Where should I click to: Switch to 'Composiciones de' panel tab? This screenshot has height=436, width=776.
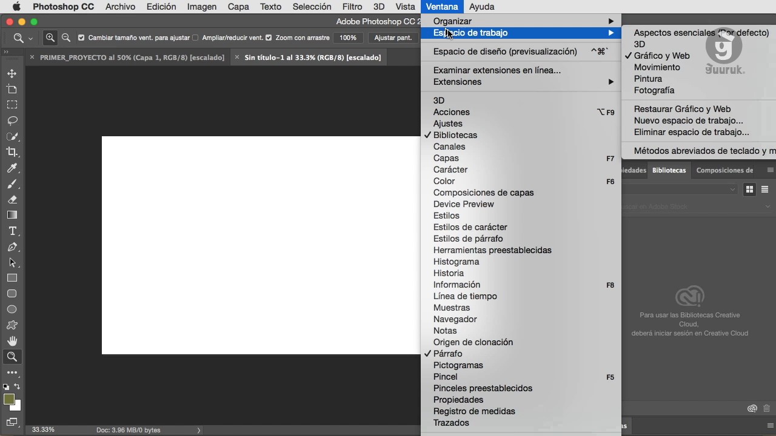pyautogui.click(x=724, y=170)
